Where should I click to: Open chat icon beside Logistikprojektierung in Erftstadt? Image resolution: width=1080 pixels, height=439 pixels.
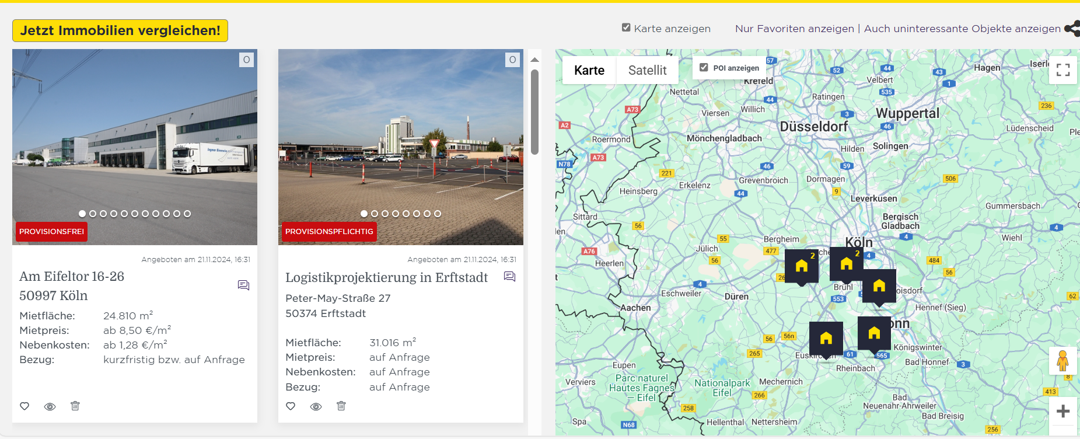click(x=509, y=277)
